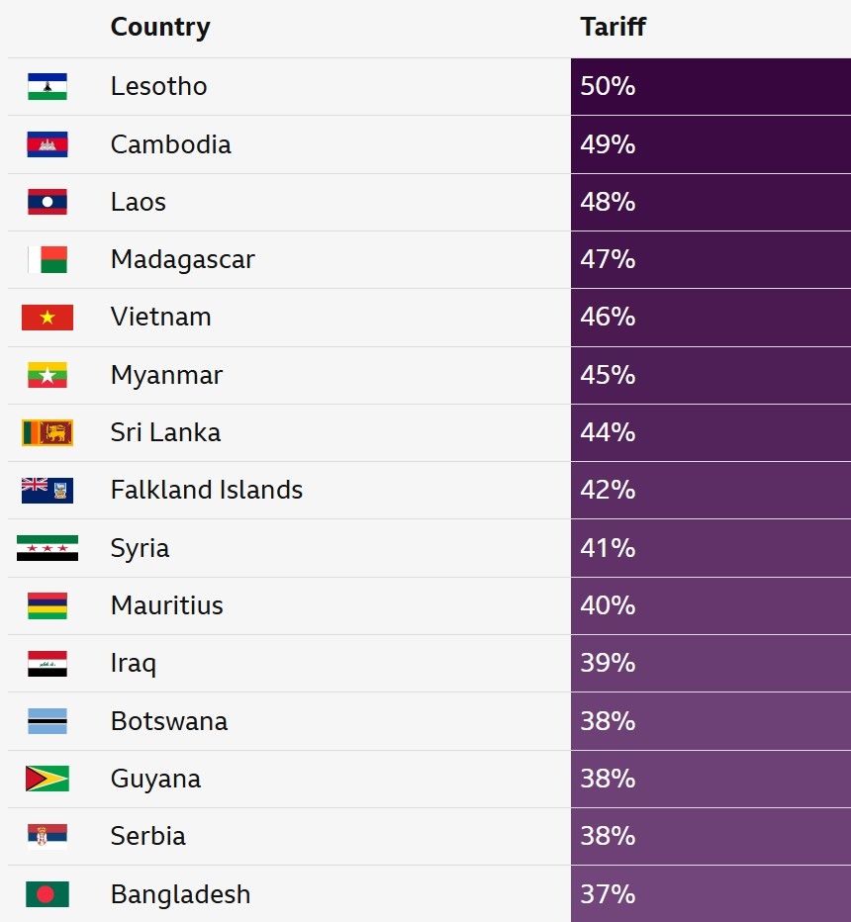Click the Serbia flag icon
The image size is (851, 922).
(47, 836)
